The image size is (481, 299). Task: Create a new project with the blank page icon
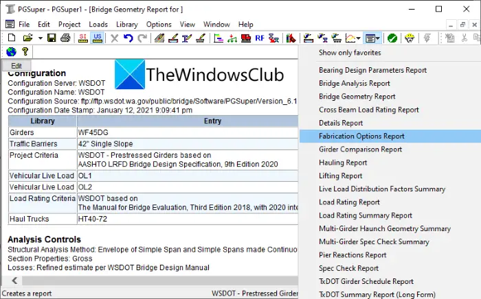click(12, 38)
